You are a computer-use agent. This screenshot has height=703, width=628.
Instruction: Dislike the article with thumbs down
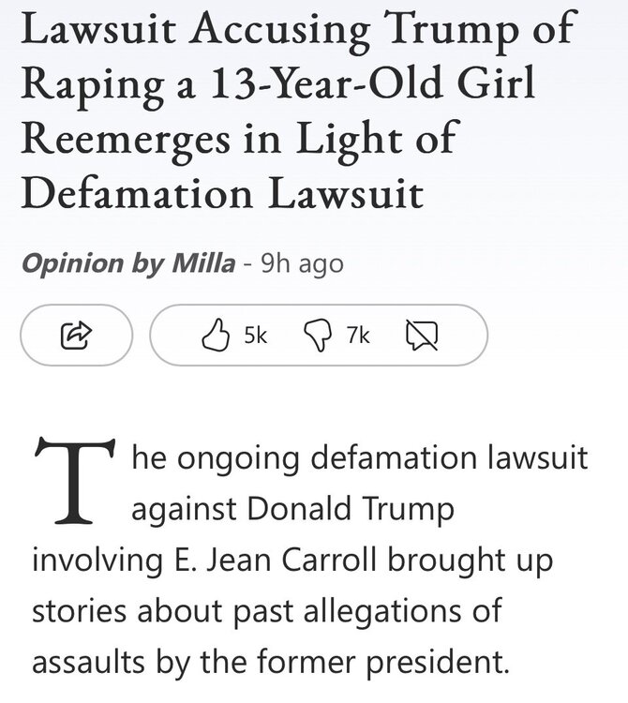click(320, 334)
